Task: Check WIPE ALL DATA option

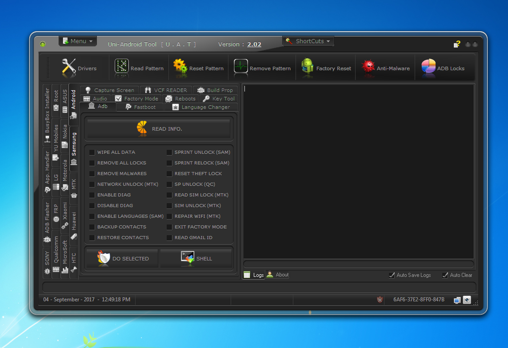Action: [92, 152]
